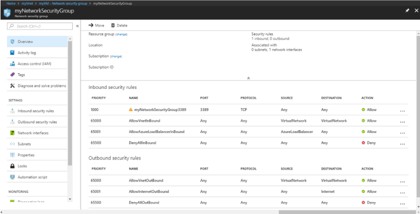Open the more menu for AllowInternetOutBound rule

point(402,193)
